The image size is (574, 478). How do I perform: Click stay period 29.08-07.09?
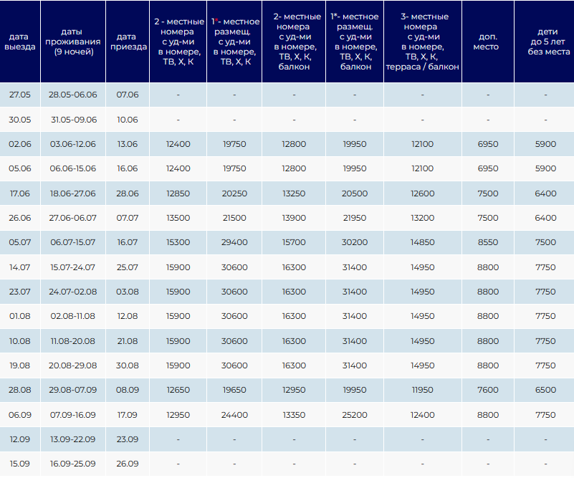pyautogui.click(x=73, y=390)
